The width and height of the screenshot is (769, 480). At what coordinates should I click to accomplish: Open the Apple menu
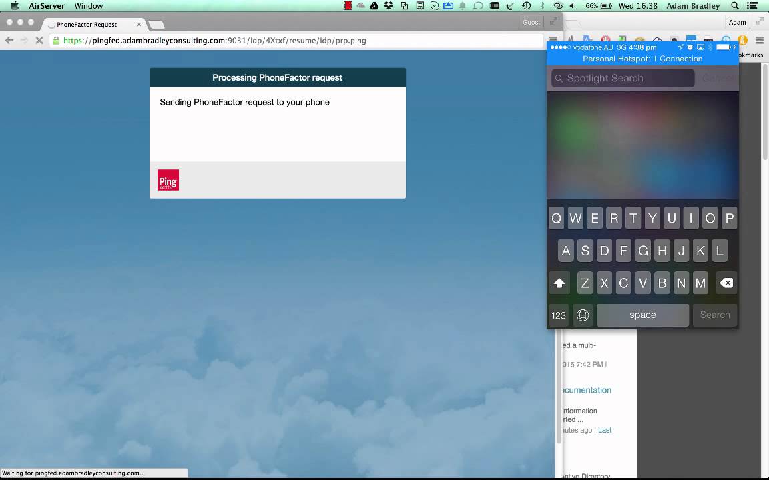(15, 6)
